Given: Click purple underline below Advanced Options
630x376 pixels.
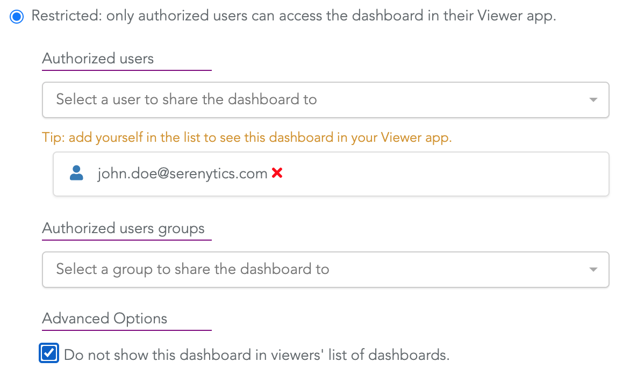Looking at the screenshot, I should [127, 330].
